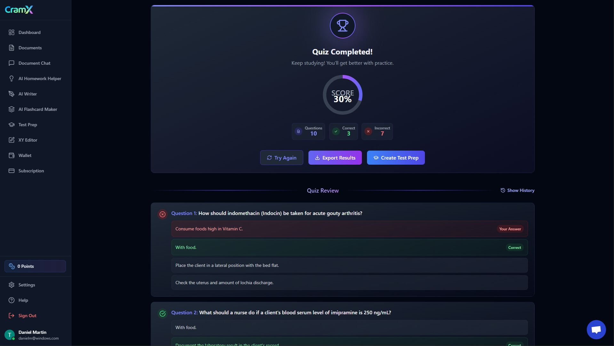
Task: Click the AI Flashcard Maker layers icon
Action: coord(12,109)
